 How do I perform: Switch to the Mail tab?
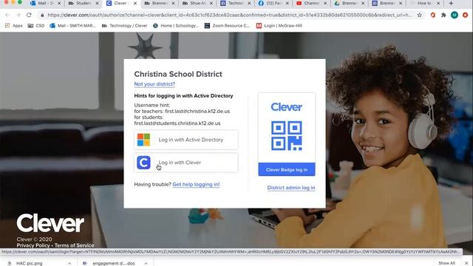click(x=45, y=3)
